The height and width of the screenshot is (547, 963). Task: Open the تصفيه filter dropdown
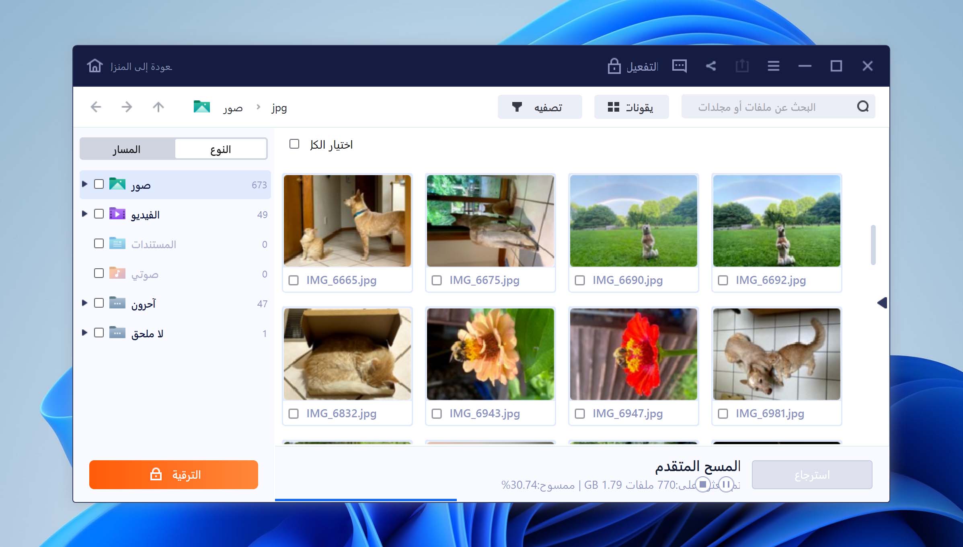pyautogui.click(x=540, y=107)
